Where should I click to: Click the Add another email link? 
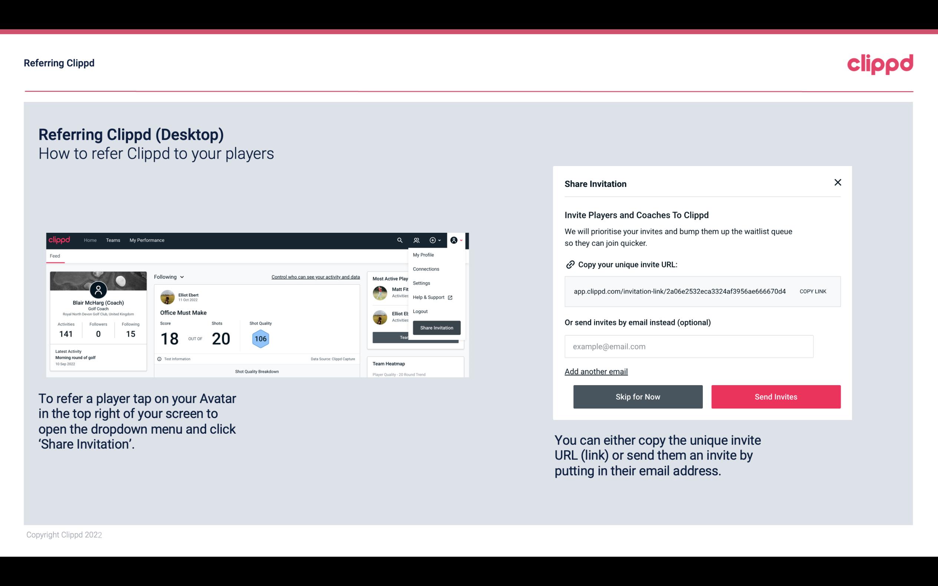(x=596, y=371)
